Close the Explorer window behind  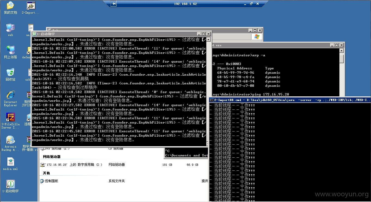pyautogui.click(x=260, y=30)
